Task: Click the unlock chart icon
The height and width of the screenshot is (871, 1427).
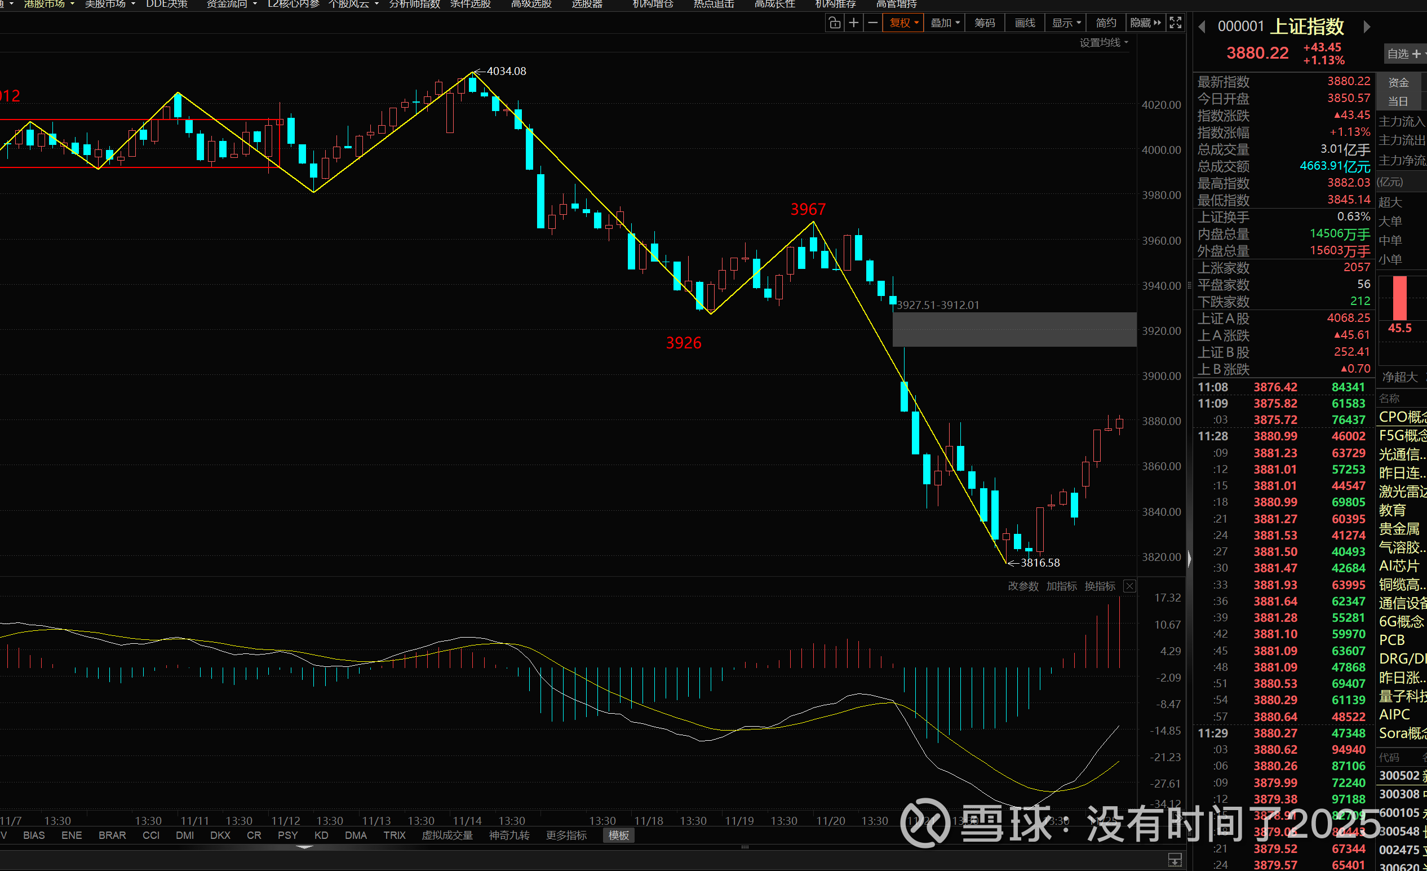Action: click(x=834, y=23)
